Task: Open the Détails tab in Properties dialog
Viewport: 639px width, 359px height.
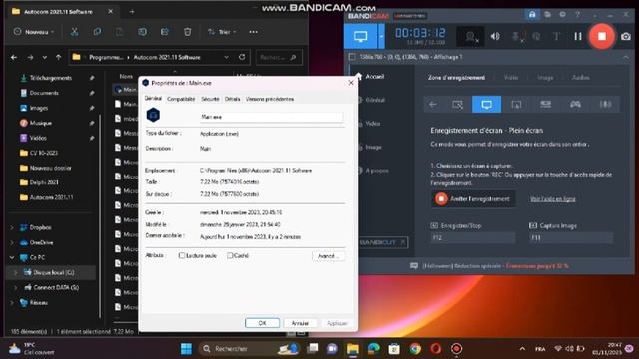Action: (232, 99)
